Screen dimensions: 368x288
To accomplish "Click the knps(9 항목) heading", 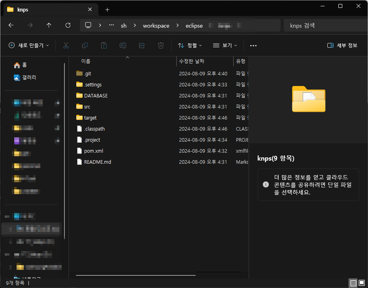I will (276, 159).
